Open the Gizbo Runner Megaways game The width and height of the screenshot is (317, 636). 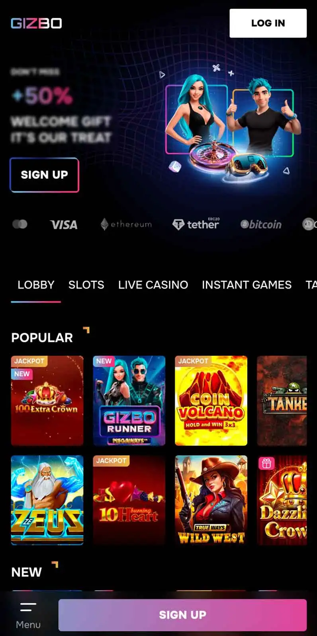coord(129,400)
